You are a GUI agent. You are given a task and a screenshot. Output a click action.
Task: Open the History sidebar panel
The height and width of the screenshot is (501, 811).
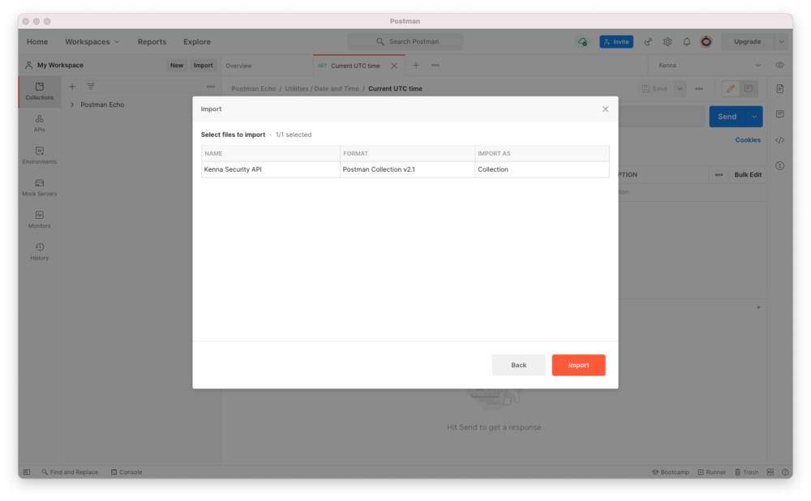[39, 252]
